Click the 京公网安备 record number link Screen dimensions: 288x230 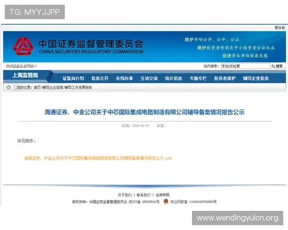(x=193, y=202)
